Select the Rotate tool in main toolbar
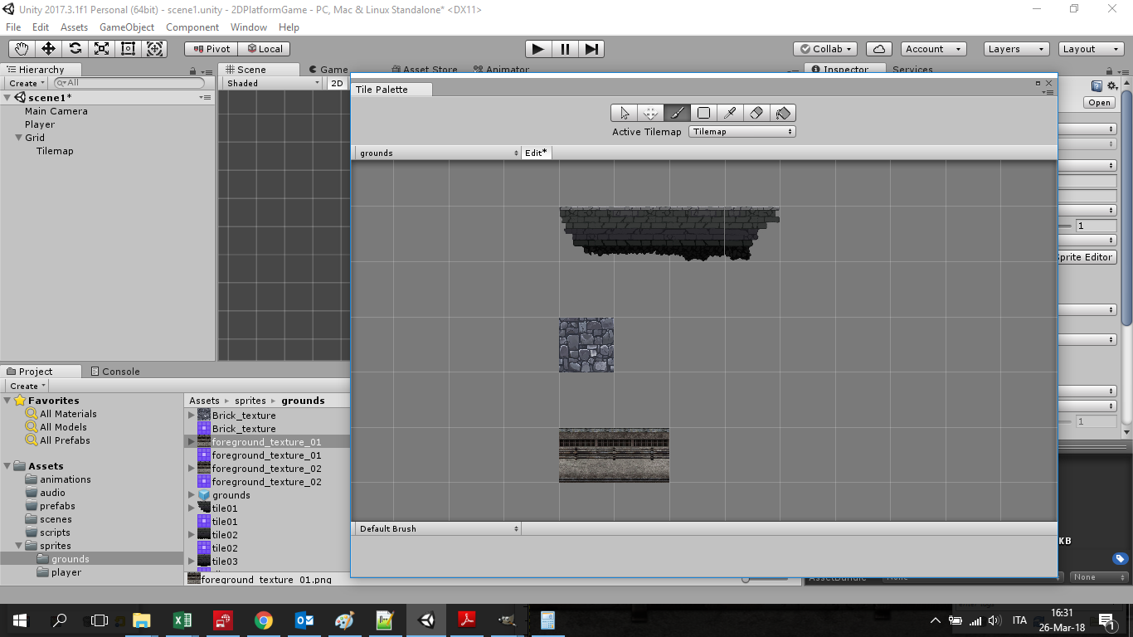This screenshot has width=1133, height=637. (75, 49)
